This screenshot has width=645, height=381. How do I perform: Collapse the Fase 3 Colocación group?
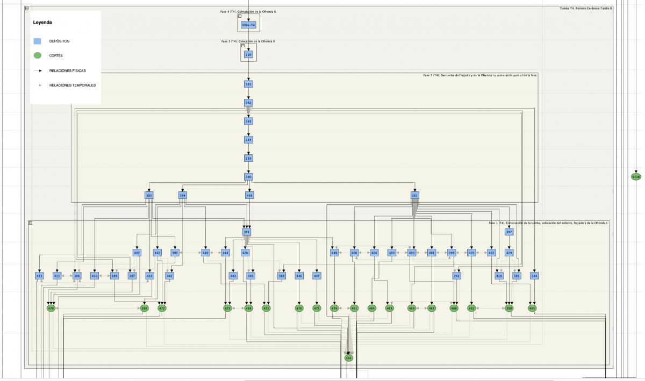[x=243, y=46]
